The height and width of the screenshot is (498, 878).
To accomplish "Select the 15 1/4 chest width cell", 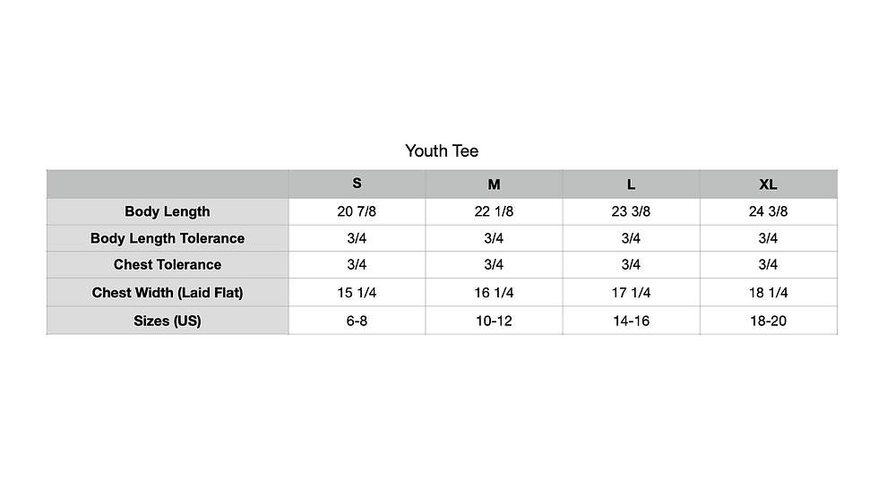I will tap(357, 293).
